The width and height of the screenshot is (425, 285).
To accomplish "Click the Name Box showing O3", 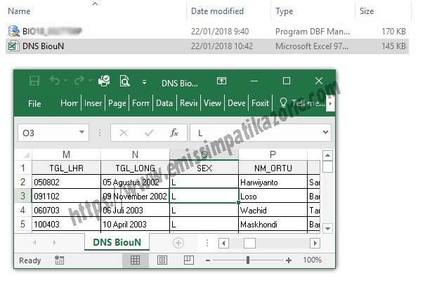I will [x=48, y=133].
